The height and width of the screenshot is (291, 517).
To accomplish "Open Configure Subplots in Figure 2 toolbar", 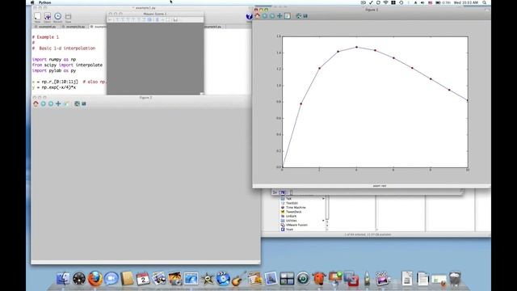I will (77, 103).
